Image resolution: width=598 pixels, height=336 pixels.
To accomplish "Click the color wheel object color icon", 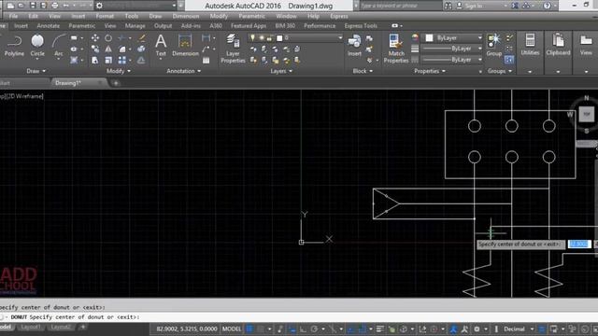I will click(415, 37).
